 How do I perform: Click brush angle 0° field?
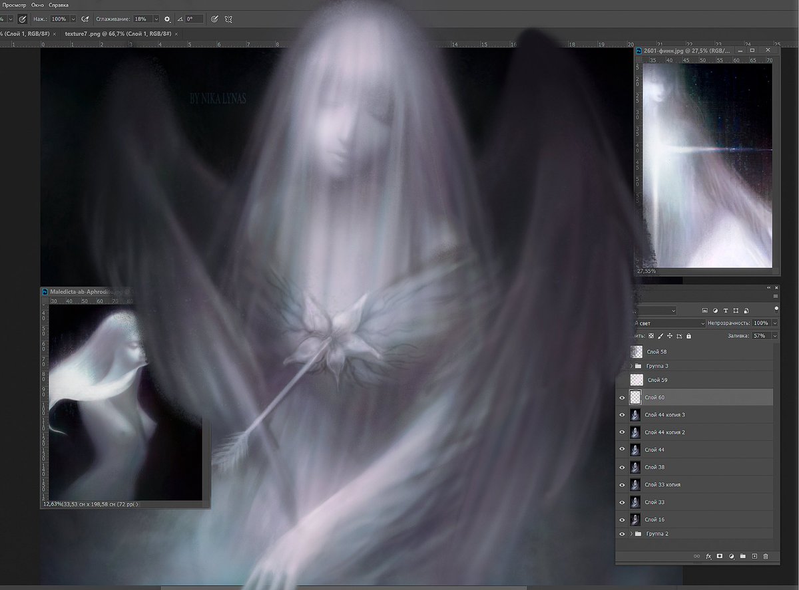194,19
